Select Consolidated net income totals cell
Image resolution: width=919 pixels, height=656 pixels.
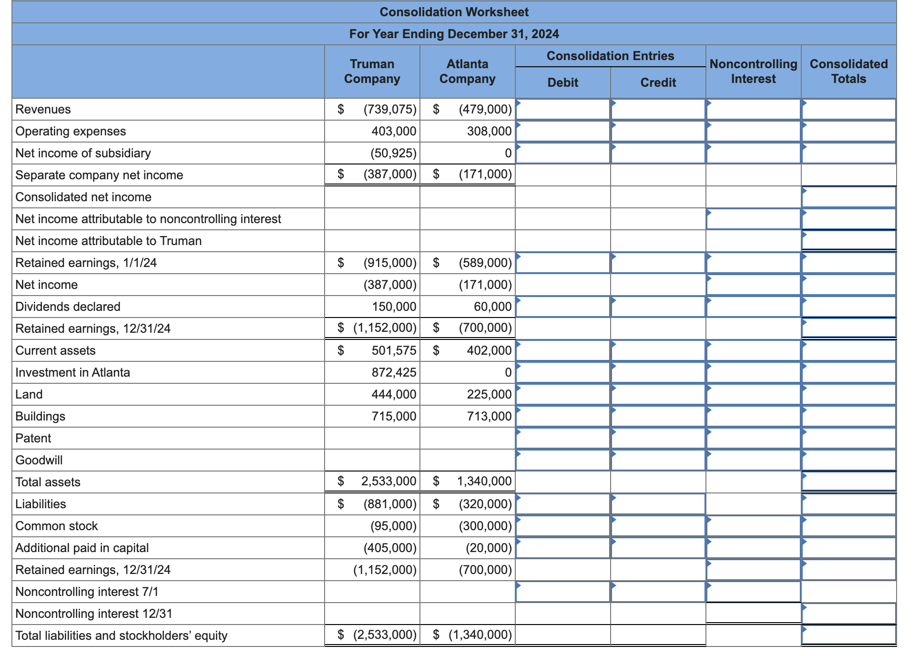pyautogui.click(x=849, y=197)
